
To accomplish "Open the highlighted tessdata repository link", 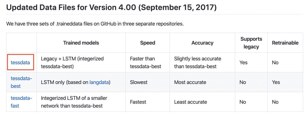I will [x=20, y=62].
